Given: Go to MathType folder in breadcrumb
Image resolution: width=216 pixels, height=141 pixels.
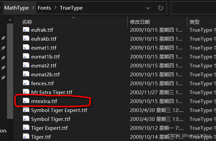Looking at the screenshot, I should [x=17, y=8].
